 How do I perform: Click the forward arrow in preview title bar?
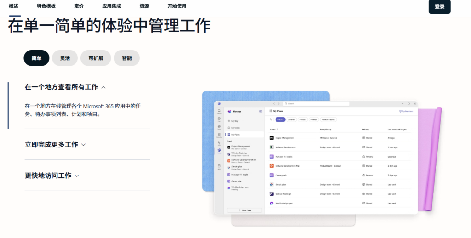[278, 103]
